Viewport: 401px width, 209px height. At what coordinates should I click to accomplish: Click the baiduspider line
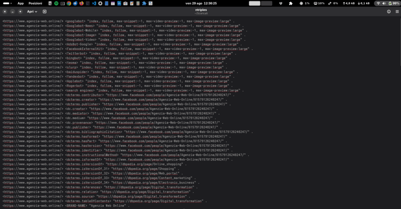(x=120, y=72)
